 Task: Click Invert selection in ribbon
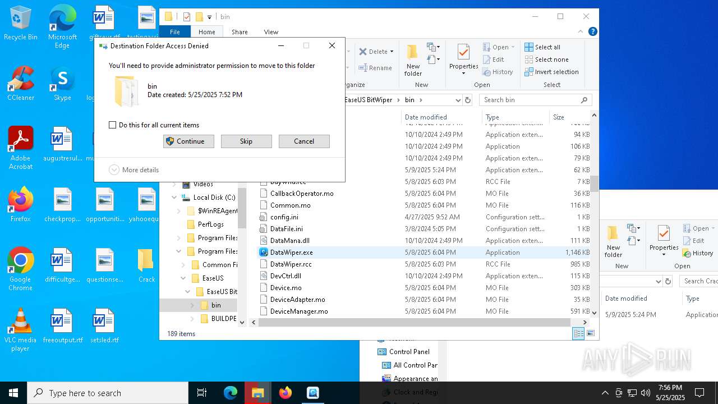[x=551, y=72]
